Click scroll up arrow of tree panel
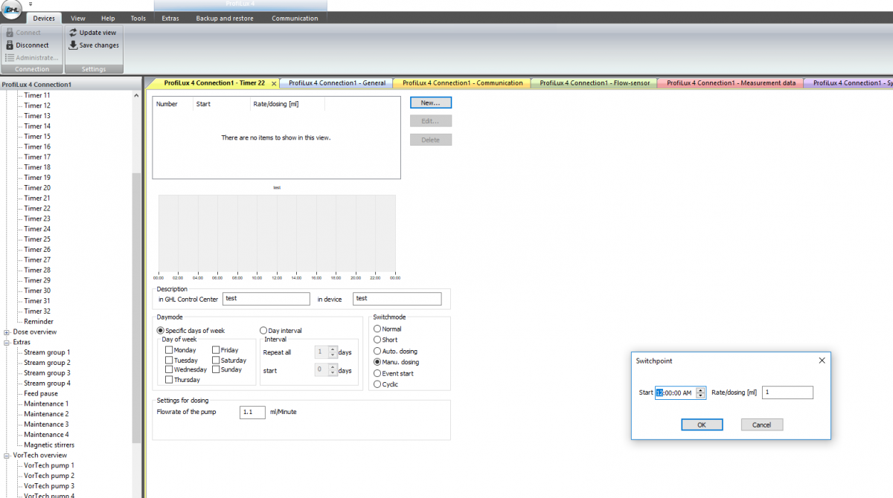Viewport: 893px width, 498px height. pyautogui.click(x=136, y=95)
